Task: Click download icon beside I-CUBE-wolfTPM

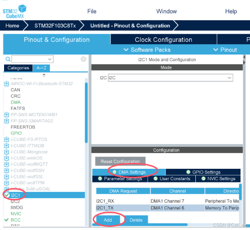Action: (6, 183)
